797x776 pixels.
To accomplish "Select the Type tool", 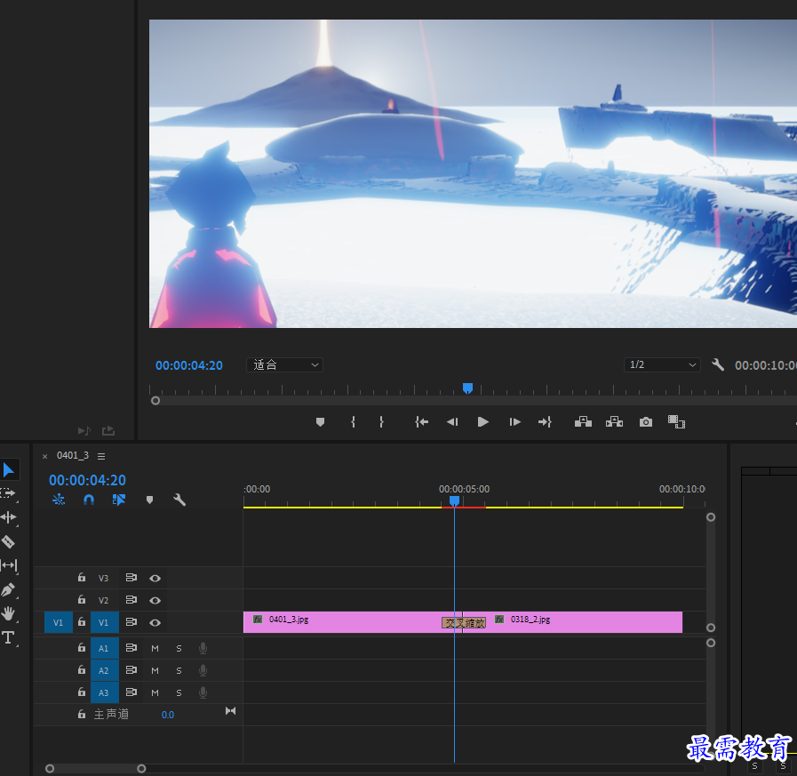I will 8,637.
